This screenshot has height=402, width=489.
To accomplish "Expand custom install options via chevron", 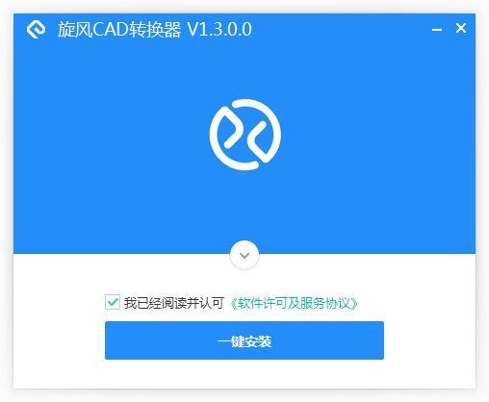I will pos(244,255).
